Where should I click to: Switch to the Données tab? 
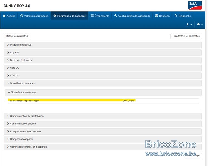coord(162,16)
